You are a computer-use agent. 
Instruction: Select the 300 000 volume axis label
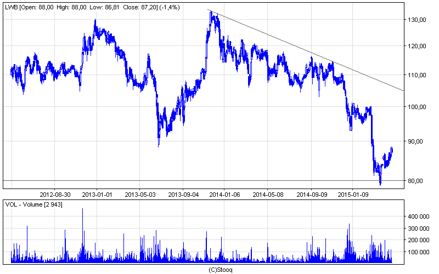click(x=418, y=229)
